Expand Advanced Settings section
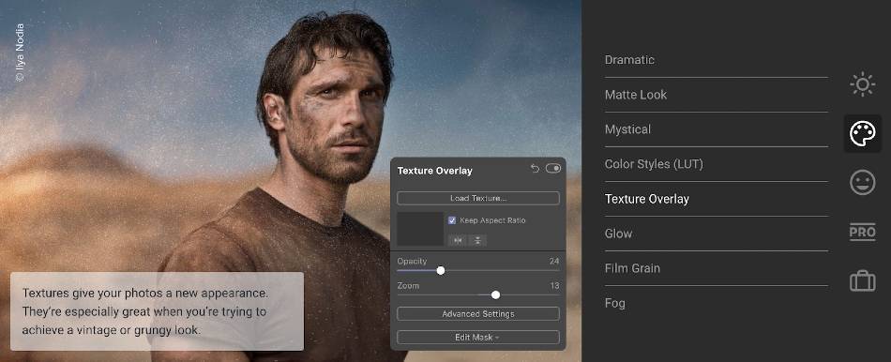 tap(478, 313)
